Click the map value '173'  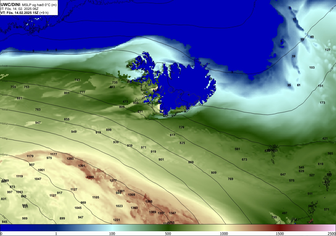click(x=322, y=102)
